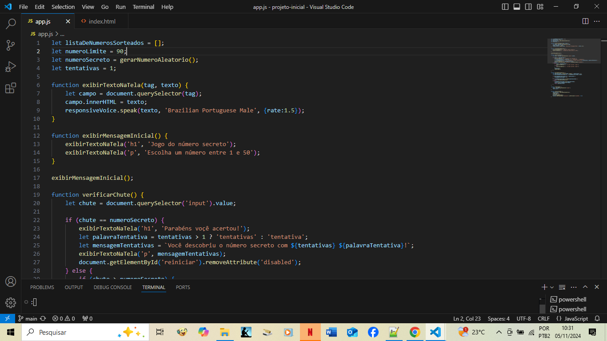607x341 pixels.
Task: Open the Run and Debug view
Action: tap(11, 67)
